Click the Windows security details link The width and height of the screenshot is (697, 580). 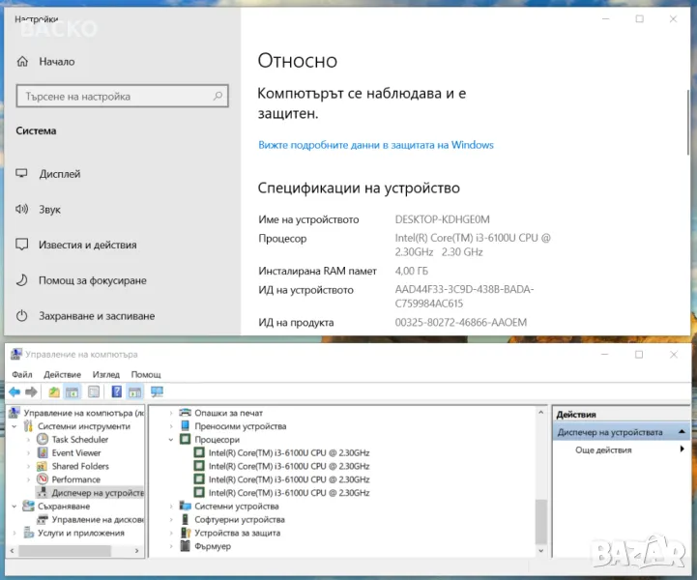click(375, 145)
